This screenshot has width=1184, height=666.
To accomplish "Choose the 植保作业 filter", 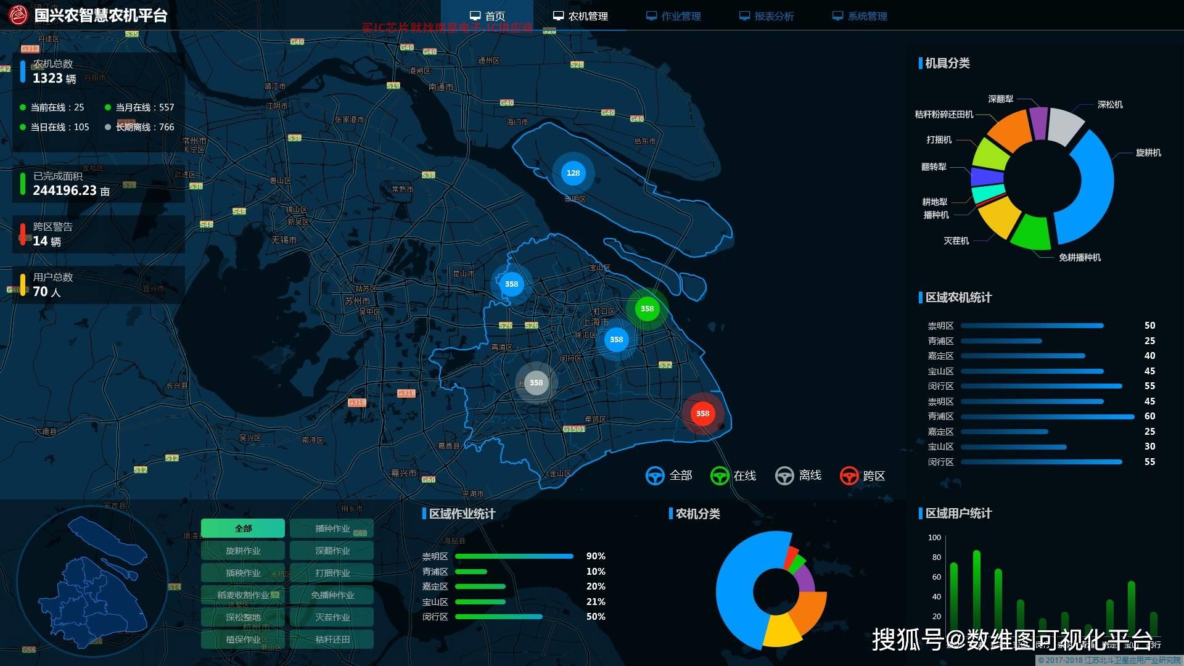I will pos(243,639).
